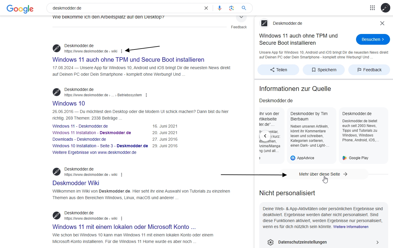Click Weitere Ergebnisse von www.deskmodder.de
Screen dimensions: 393x248
[x=94, y=152]
